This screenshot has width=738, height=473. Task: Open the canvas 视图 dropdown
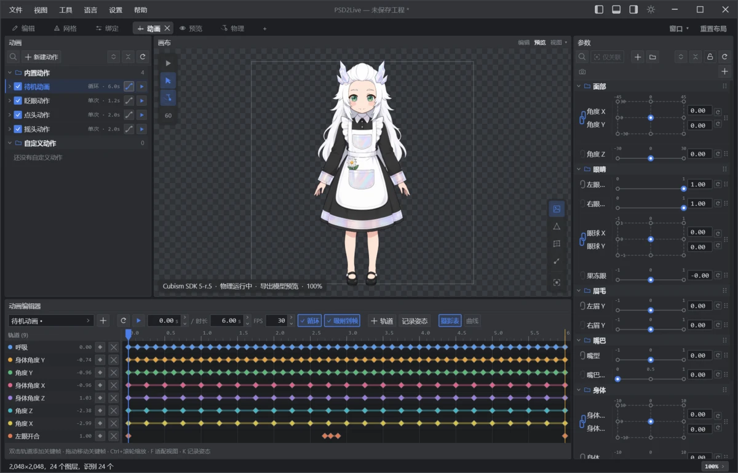coord(558,42)
